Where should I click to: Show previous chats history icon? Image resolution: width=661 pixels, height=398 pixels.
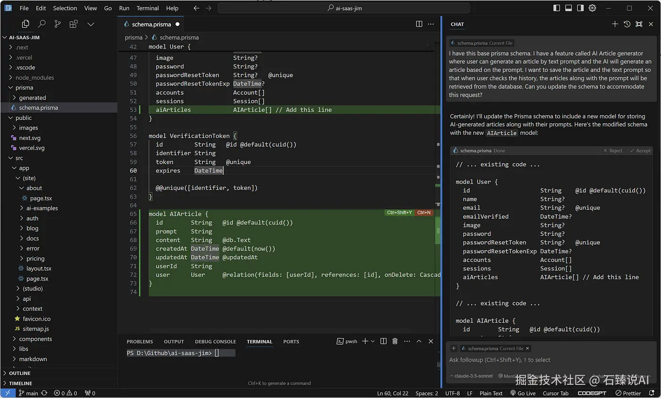pyautogui.click(x=627, y=24)
